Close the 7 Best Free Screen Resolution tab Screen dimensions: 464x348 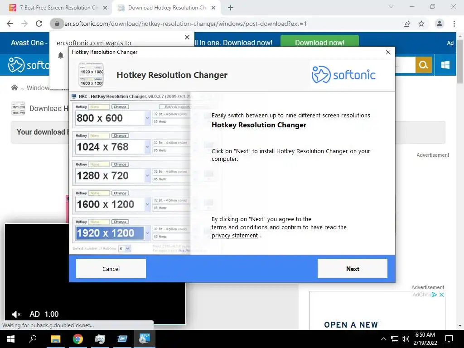(x=105, y=8)
